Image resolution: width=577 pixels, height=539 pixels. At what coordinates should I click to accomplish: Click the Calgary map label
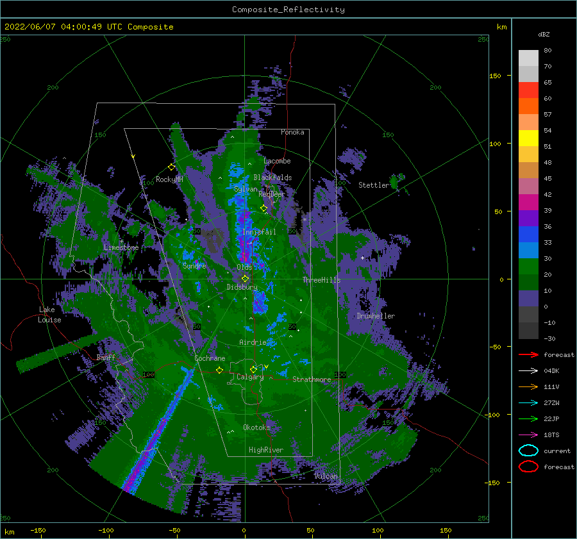click(250, 377)
